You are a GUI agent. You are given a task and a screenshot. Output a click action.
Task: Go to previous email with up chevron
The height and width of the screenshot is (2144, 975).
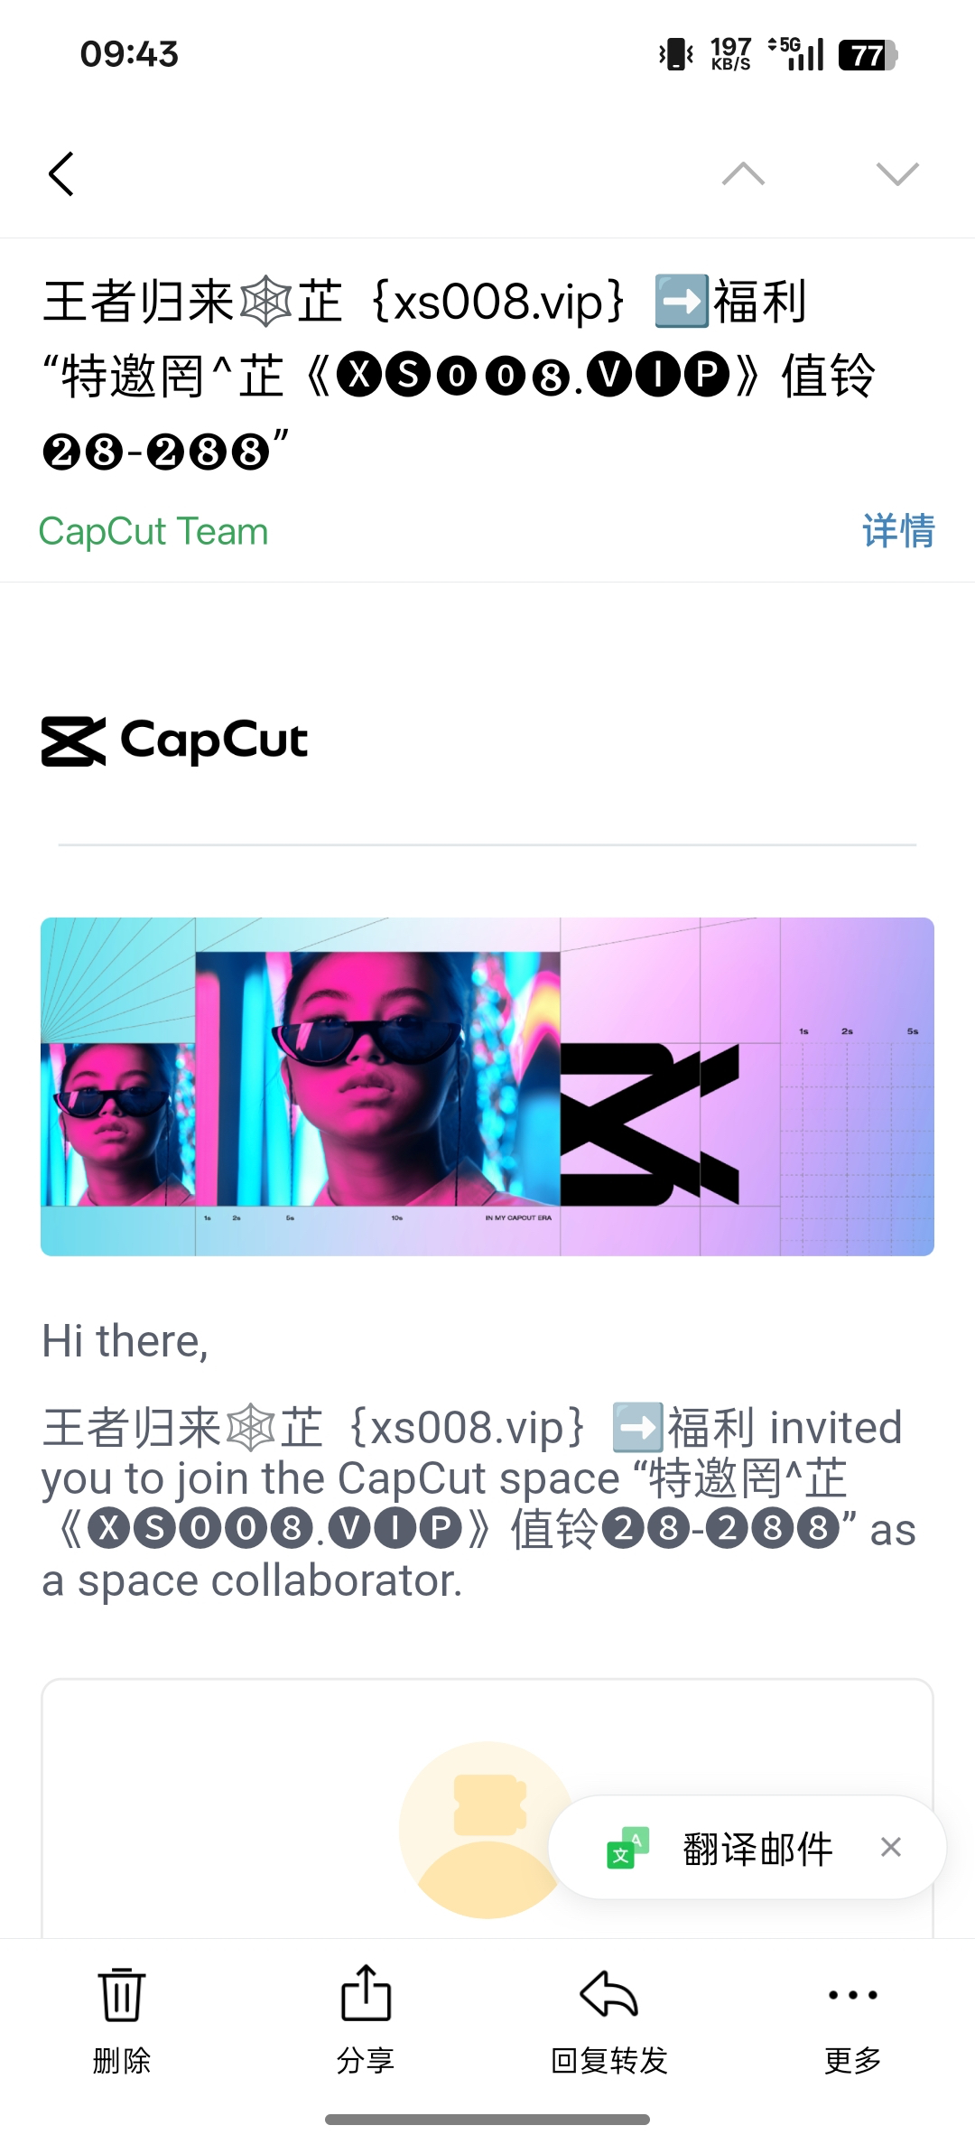743,173
